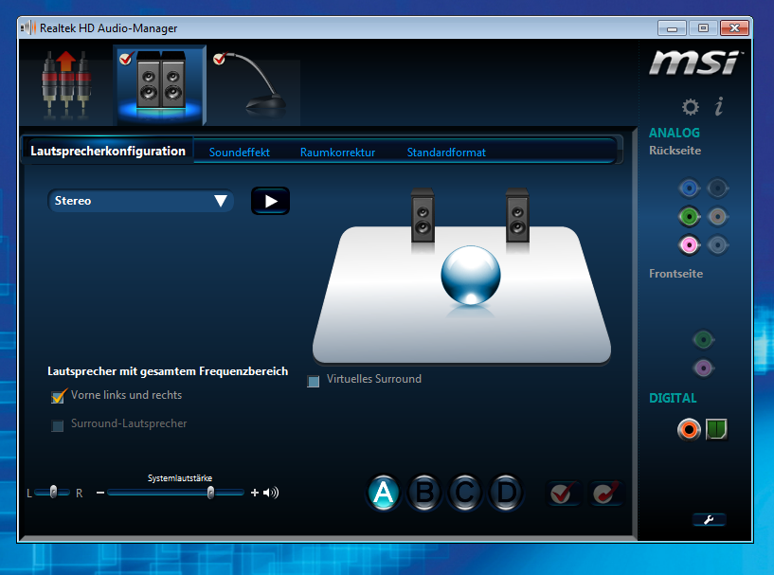This screenshot has height=575, width=774.
Task: Switch to the Raumkorrektur tab
Action: click(x=337, y=153)
